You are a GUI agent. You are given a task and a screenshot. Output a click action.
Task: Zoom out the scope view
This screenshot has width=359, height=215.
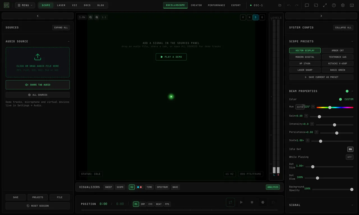click(x=91, y=17)
